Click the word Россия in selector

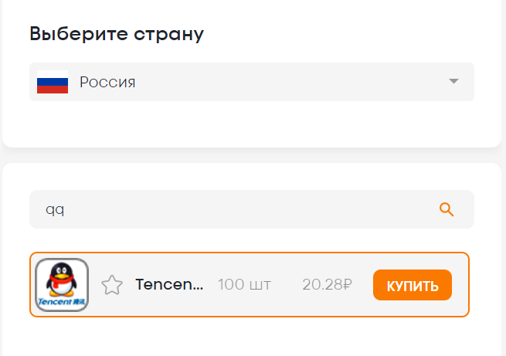[x=107, y=82]
